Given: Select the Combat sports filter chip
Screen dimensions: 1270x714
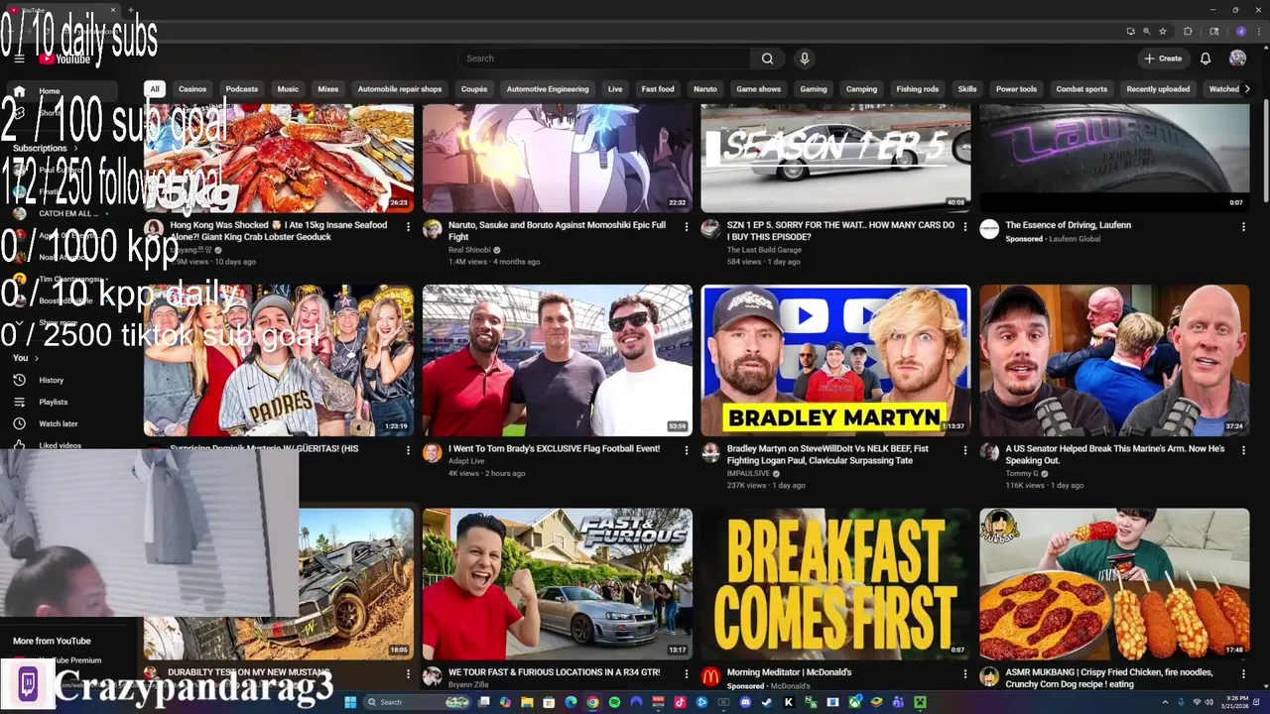Looking at the screenshot, I should click(x=1081, y=89).
